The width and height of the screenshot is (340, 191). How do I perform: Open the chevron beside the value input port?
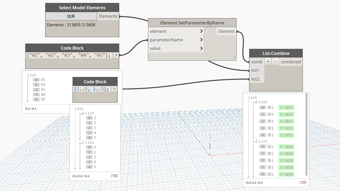[x=201, y=48]
